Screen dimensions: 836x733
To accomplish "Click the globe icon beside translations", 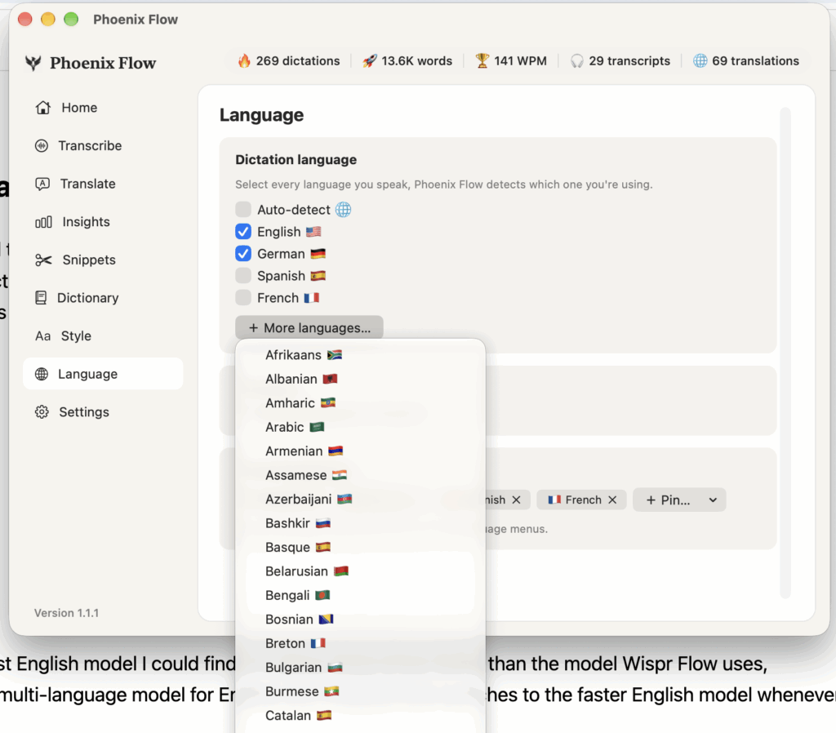I will tap(700, 60).
